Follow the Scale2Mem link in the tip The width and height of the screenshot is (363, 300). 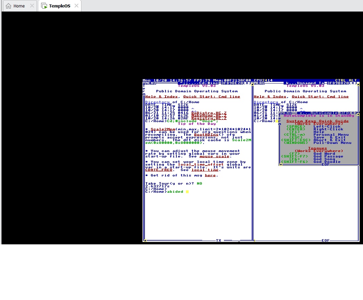pyautogui.click(x=163, y=129)
